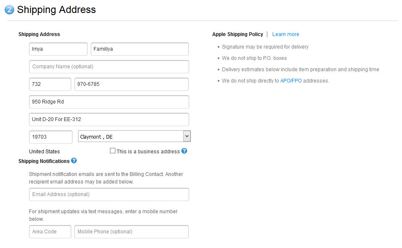Click the ZIP code field 19703
Viewport: 402px width, 248px height.
click(51, 137)
